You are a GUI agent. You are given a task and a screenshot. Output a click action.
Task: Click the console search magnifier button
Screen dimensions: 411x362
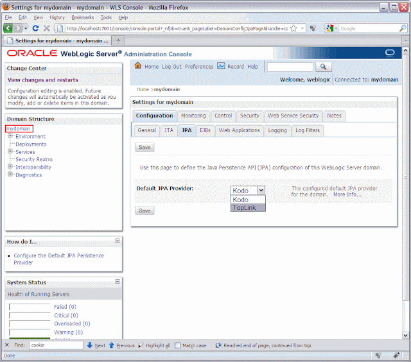tap(324, 67)
